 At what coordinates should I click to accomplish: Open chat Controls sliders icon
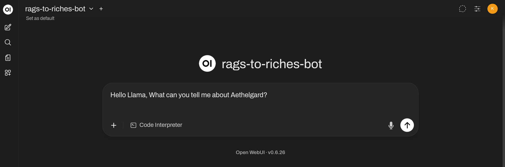point(477,9)
